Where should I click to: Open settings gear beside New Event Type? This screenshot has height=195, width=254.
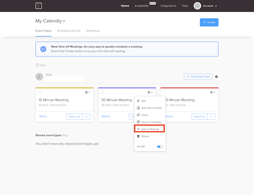(x=217, y=77)
